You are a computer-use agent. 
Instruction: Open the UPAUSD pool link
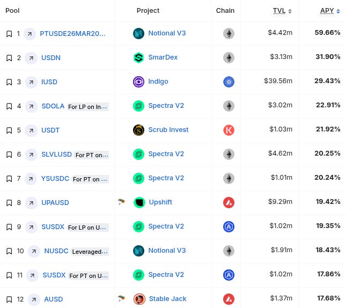pos(55,203)
